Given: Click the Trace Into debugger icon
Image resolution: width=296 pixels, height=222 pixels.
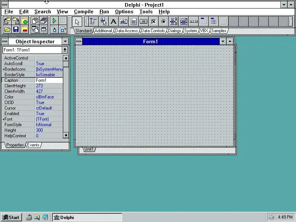Looking at the screenshot, I should 54,29.
